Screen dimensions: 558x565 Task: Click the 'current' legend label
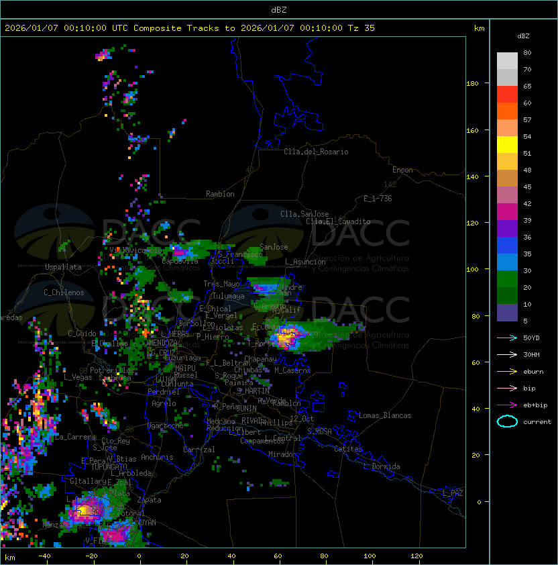point(537,421)
